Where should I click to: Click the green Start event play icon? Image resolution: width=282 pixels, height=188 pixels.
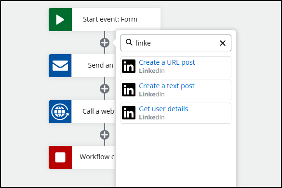click(x=60, y=20)
